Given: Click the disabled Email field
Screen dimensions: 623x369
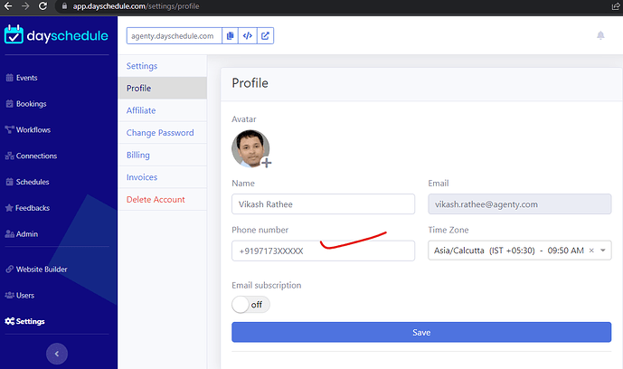Looking at the screenshot, I should pyautogui.click(x=519, y=204).
